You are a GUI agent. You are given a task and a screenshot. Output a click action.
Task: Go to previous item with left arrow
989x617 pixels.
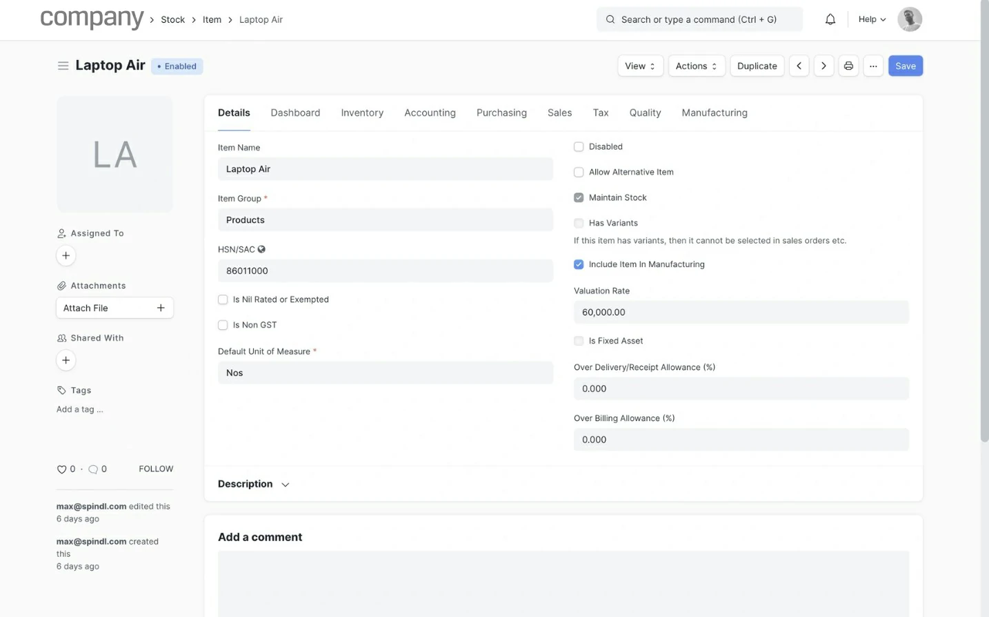click(799, 66)
